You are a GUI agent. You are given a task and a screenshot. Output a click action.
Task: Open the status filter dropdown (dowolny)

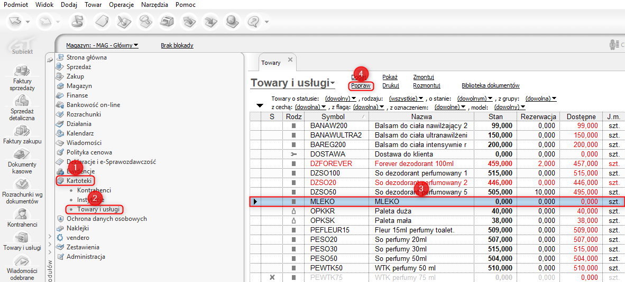[337, 99]
